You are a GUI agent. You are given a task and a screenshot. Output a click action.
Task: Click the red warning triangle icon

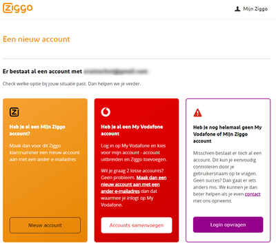click(x=197, y=113)
